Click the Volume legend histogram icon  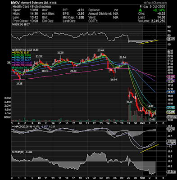pyautogui.click(x=13, y=68)
